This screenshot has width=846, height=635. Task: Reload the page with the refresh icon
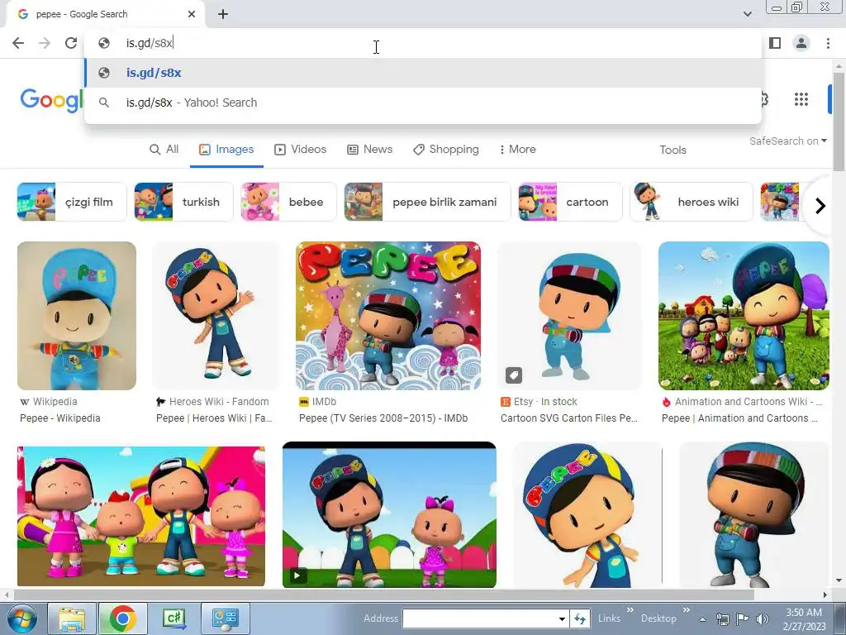[71, 43]
